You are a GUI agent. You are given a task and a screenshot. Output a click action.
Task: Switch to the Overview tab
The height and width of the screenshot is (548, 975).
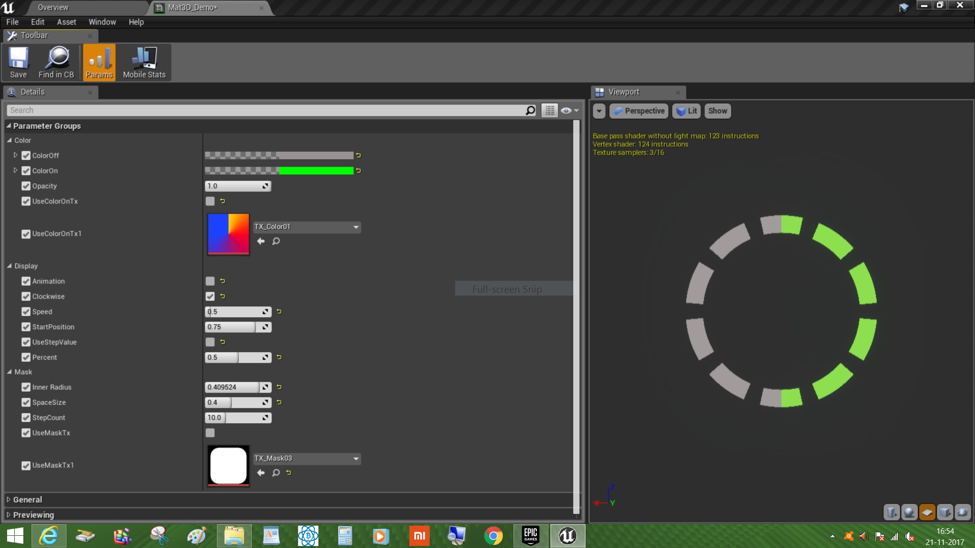coord(53,8)
